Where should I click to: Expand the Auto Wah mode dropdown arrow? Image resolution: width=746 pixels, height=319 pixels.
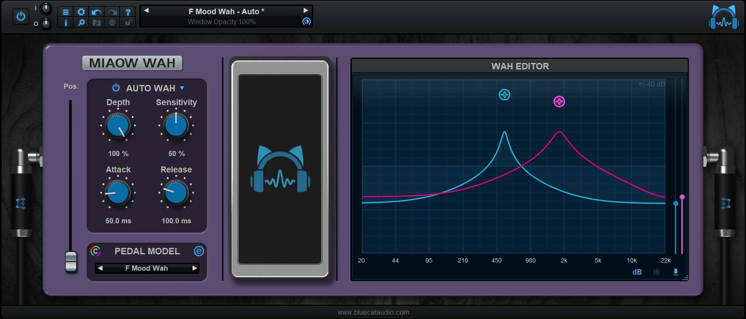pyautogui.click(x=182, y=88)
